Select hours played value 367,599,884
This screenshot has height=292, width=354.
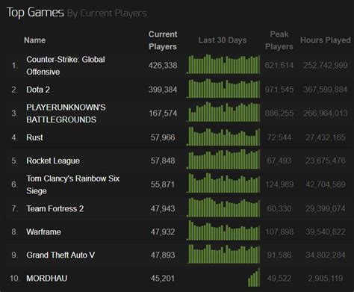[x=326, y=90]
